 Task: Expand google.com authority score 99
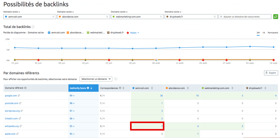[72, 96]
